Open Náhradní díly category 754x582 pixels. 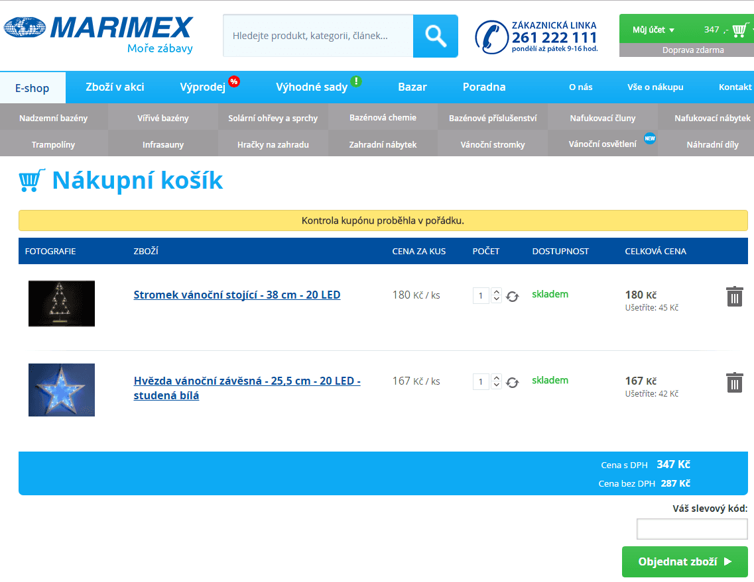[712, 144]
